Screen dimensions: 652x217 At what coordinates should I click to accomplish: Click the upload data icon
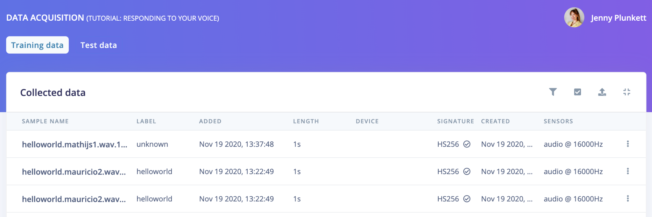click(602, 92)
